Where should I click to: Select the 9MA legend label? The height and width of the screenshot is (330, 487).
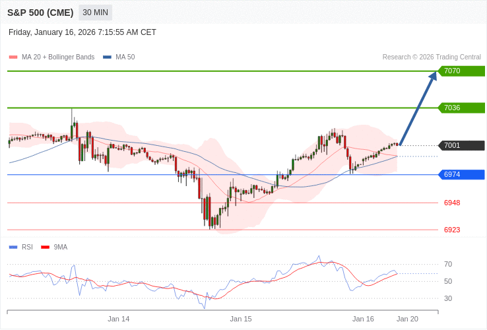pyautogui.click(x=61, y=247)
